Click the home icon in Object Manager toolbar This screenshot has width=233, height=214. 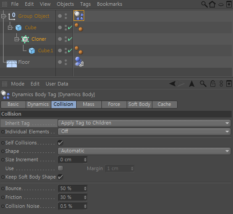point(212,4)
